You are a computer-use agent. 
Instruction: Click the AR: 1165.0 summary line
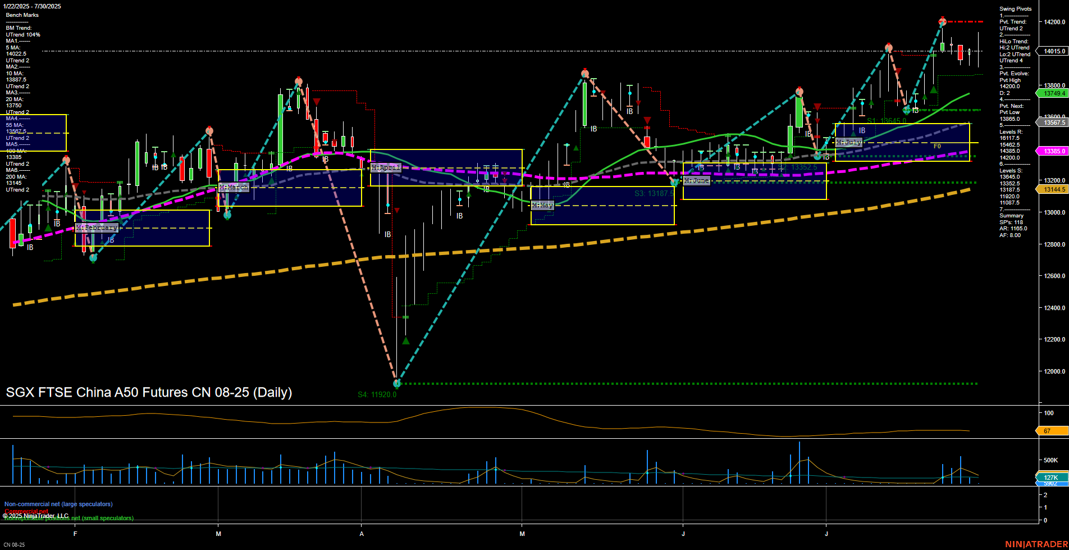tap(1013, 229)
